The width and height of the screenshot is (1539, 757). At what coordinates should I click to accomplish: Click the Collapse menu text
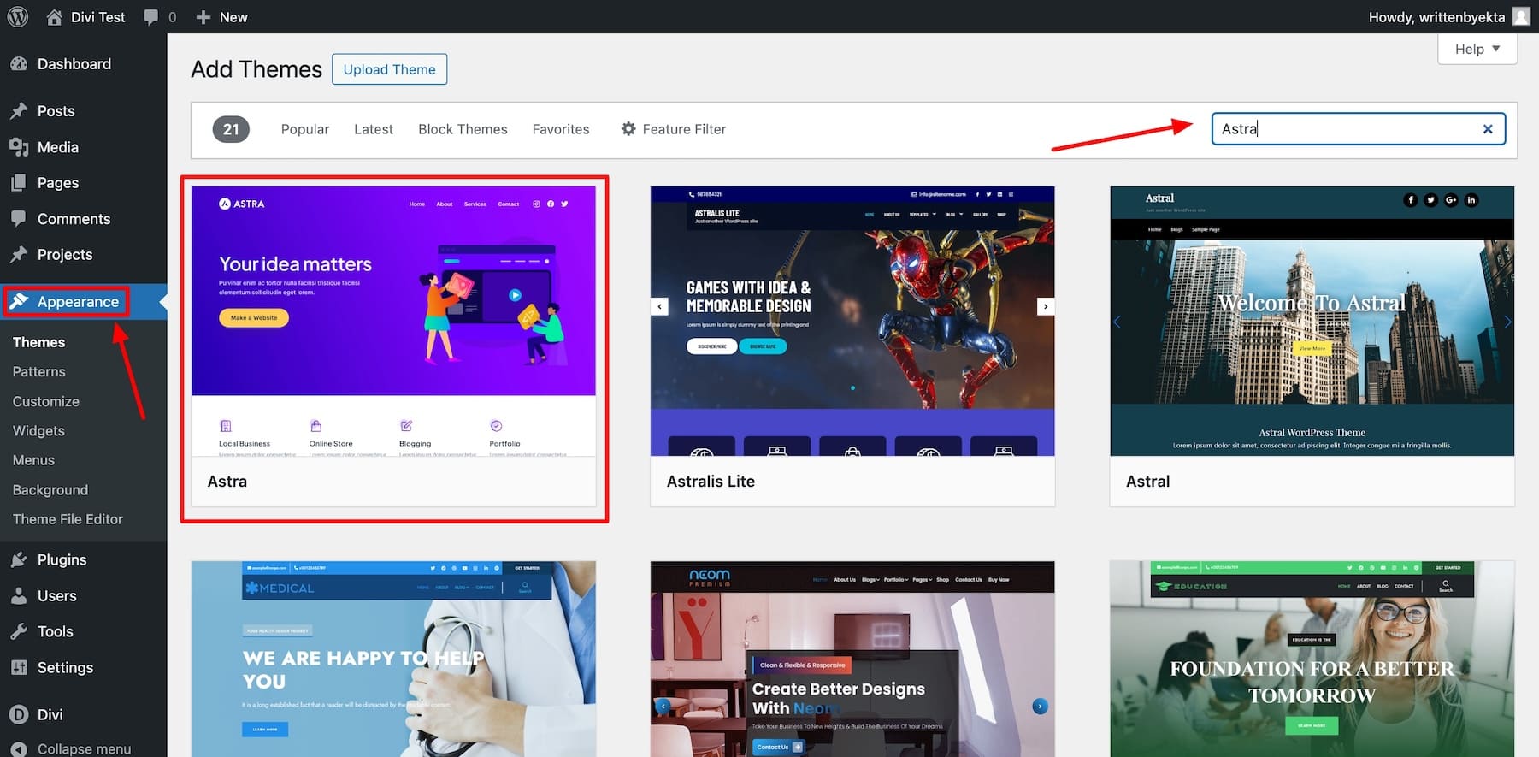pos(84,749)
